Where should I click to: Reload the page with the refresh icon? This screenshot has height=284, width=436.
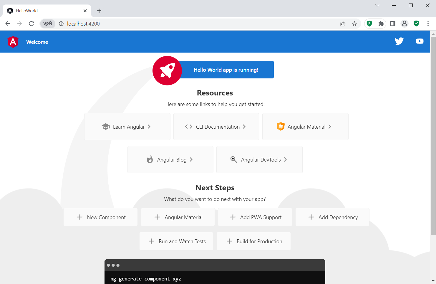pos(32,23)
